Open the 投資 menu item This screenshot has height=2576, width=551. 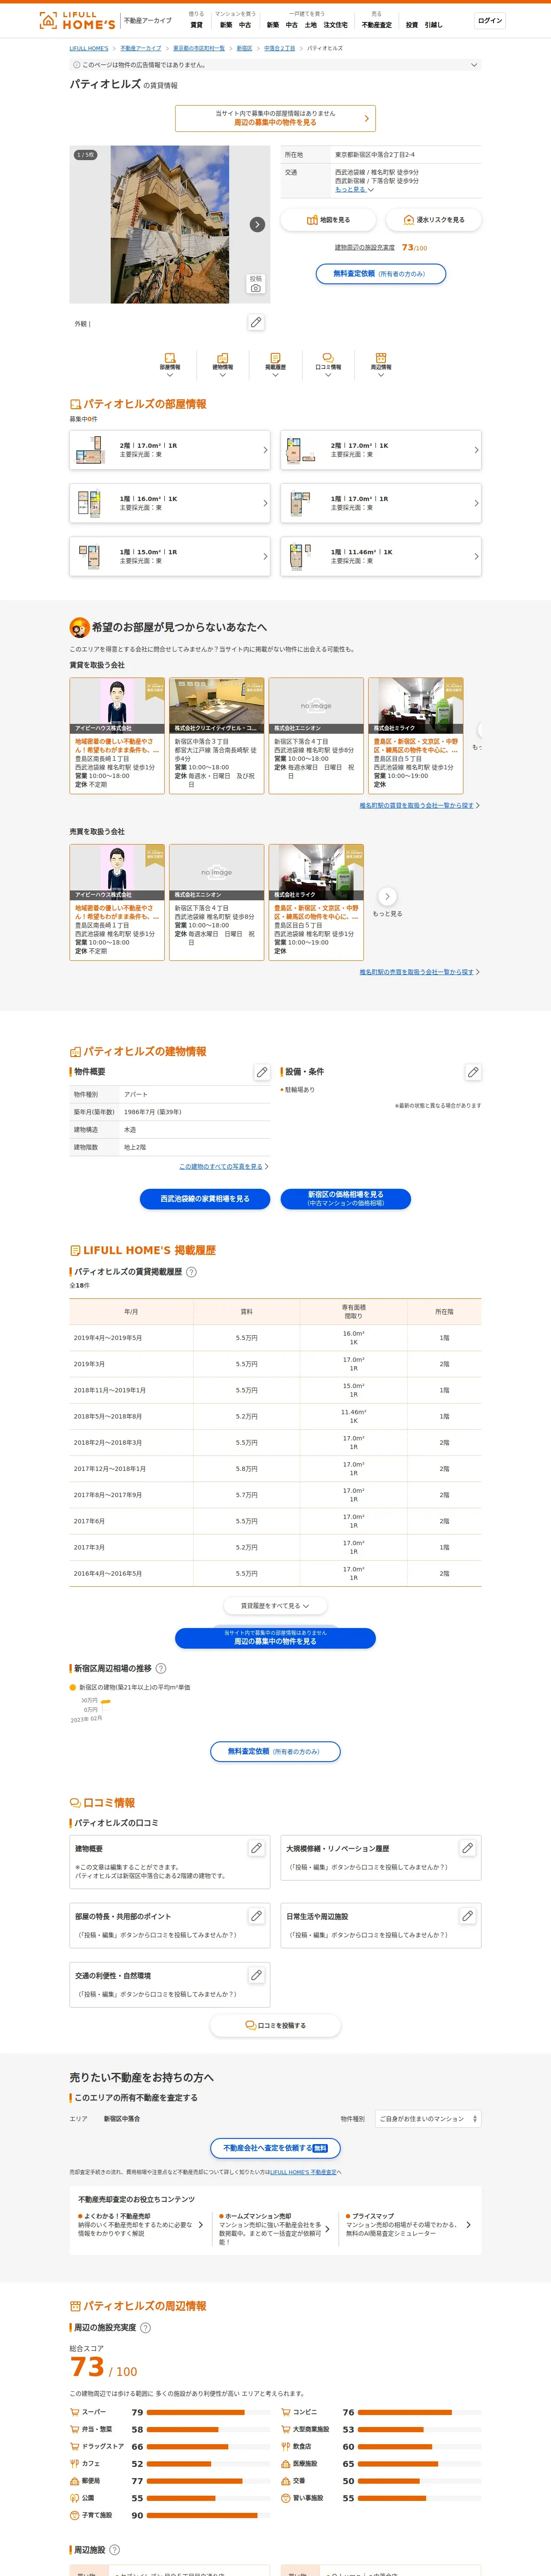(412, 25)
